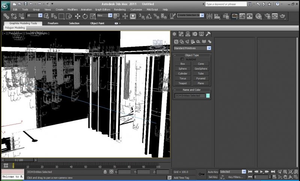
Task: Click the search keyword input field
Action: 226,4
